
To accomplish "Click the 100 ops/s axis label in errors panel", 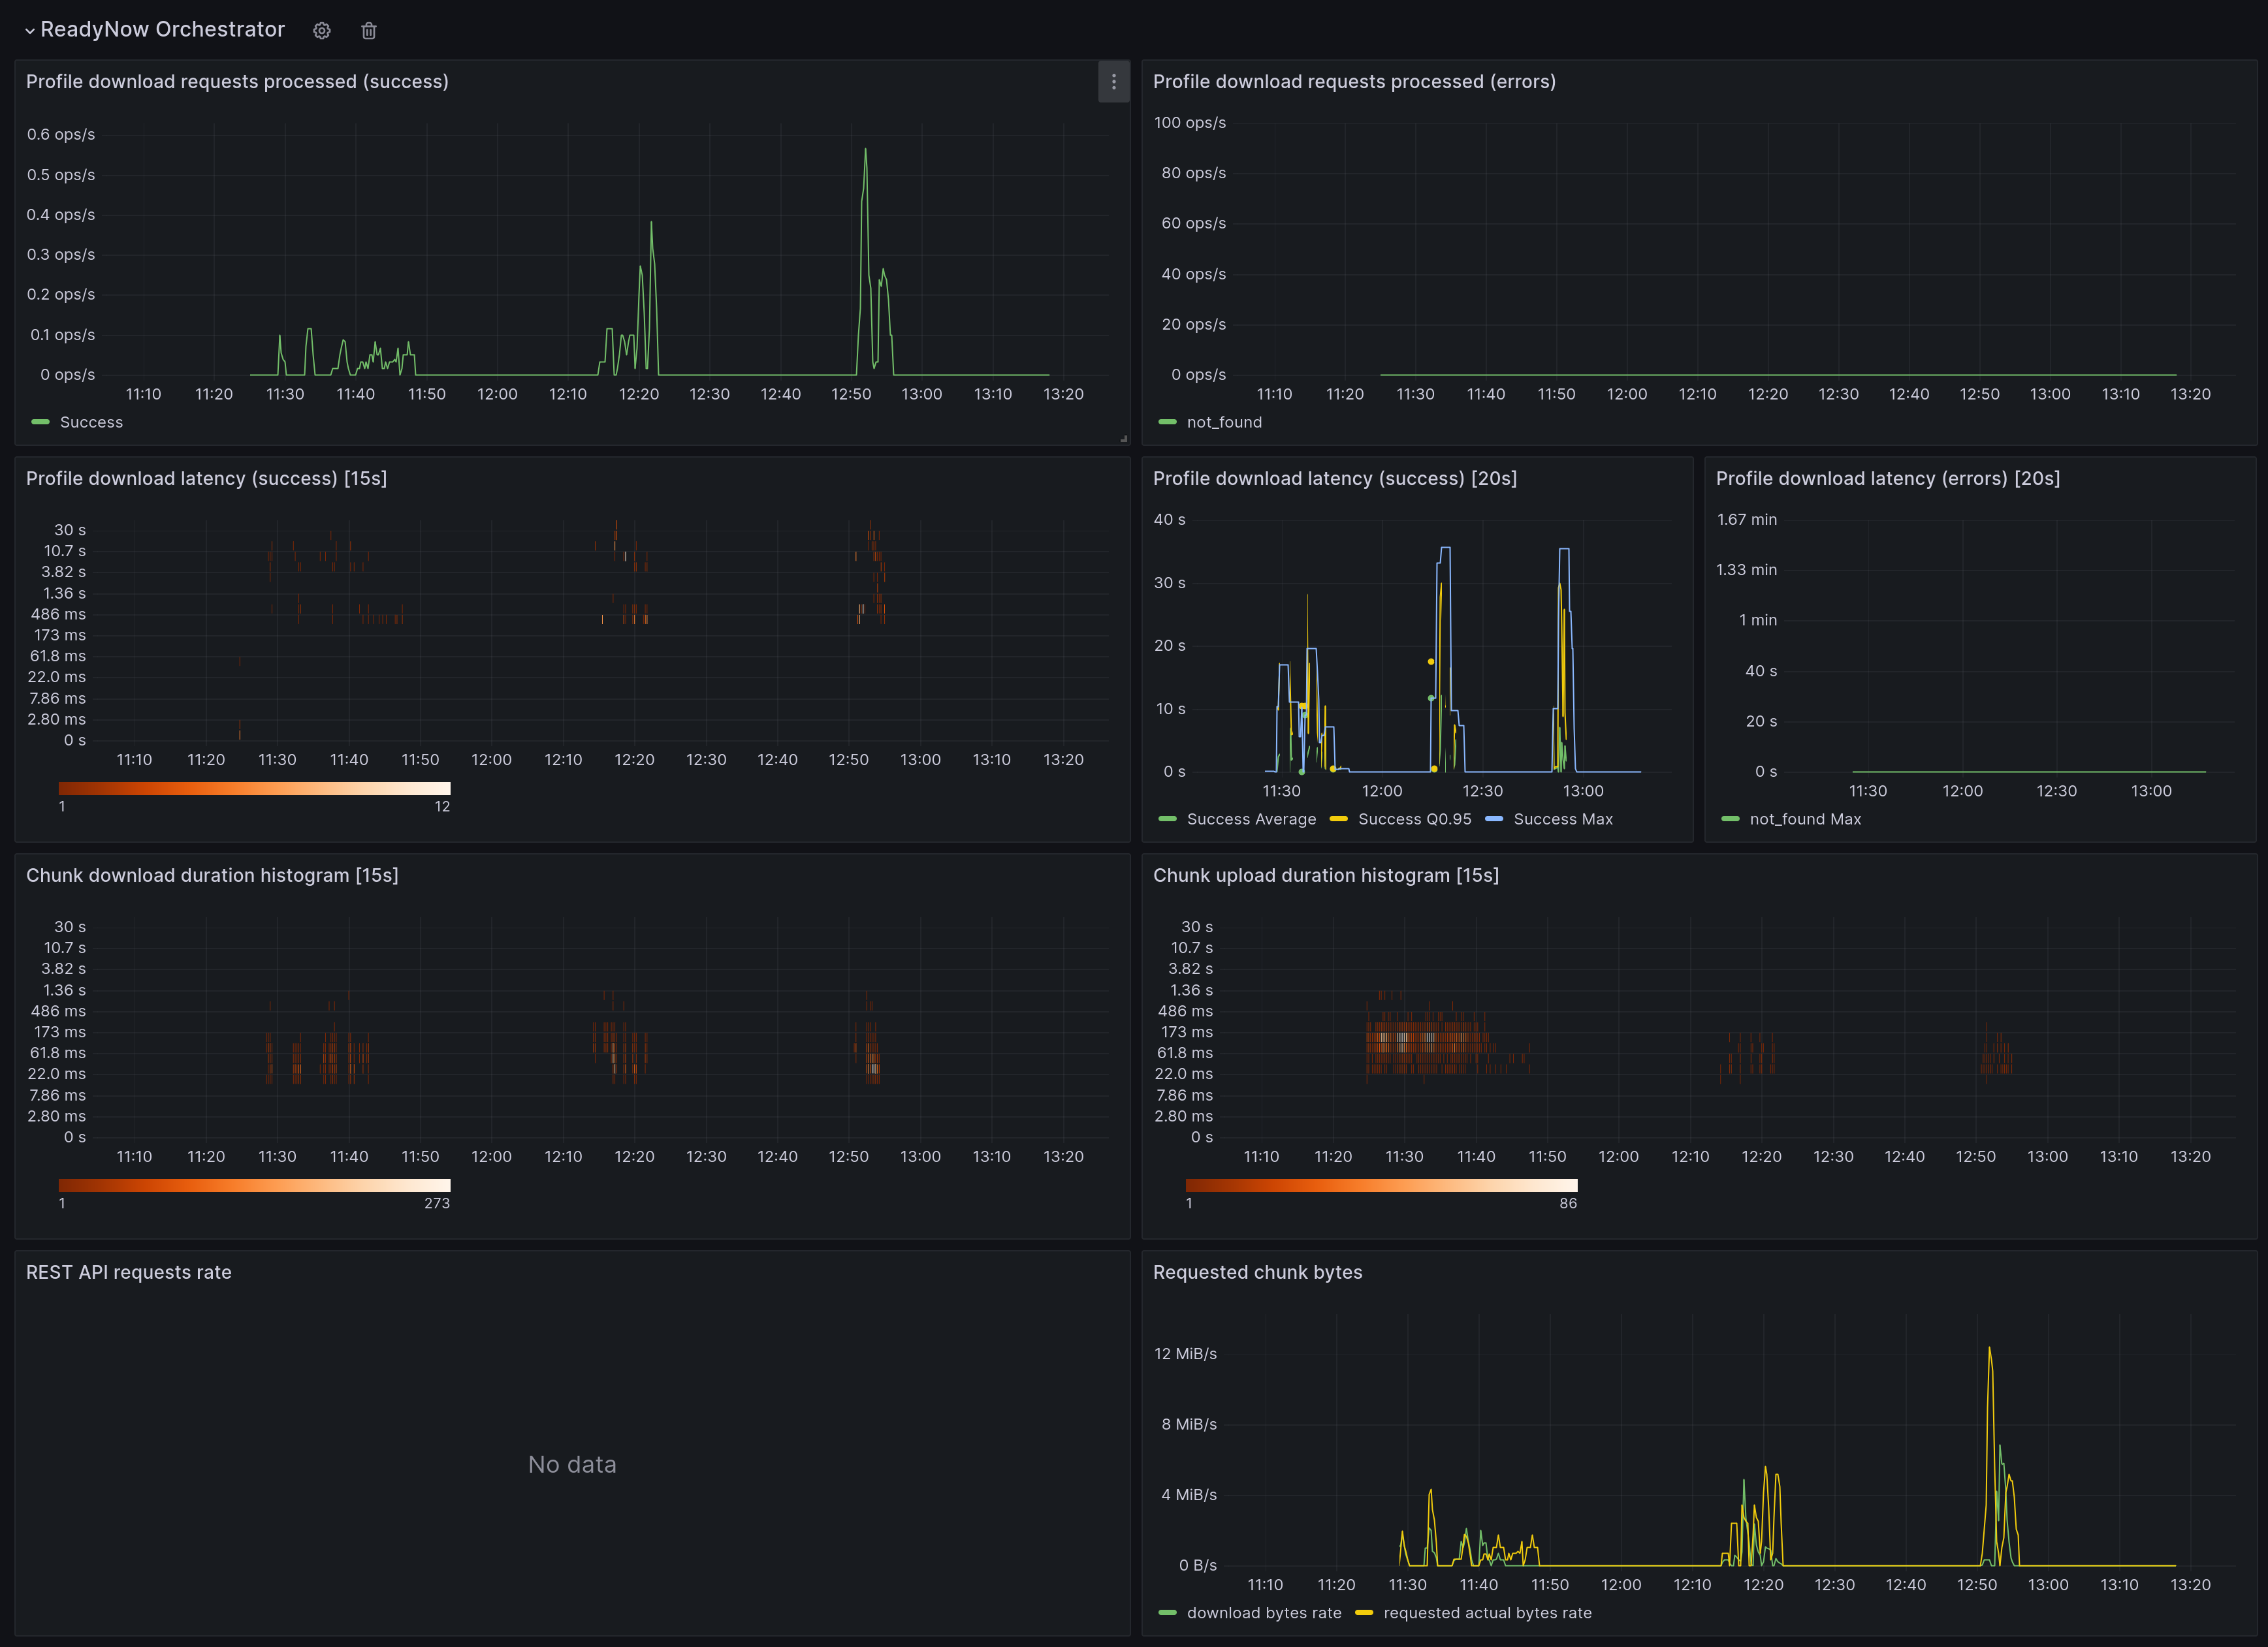I will click(1190, 123).
